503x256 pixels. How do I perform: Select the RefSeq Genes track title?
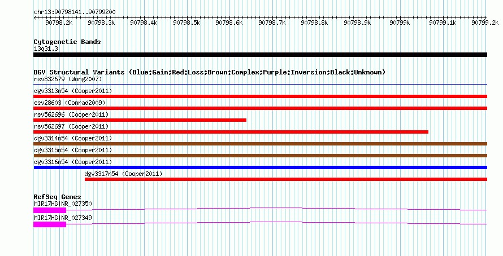click(57, 197)
